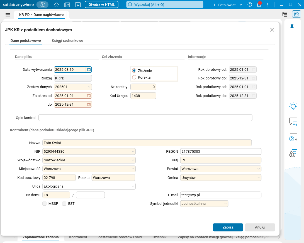Go to the Home icon
This screenshot has height=243, width=304.
tap(56, 5)
